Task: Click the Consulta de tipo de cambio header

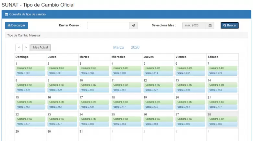Action: pyautogui.click(x=28, y=15)
